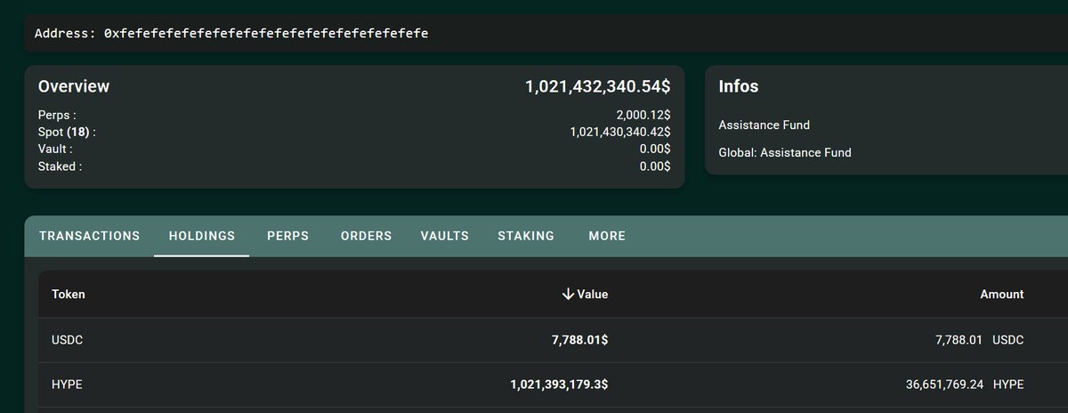The image size is (1068, 413).
Task: Click USDC amount 7,788.01 USDC
Action: [978, 339]
